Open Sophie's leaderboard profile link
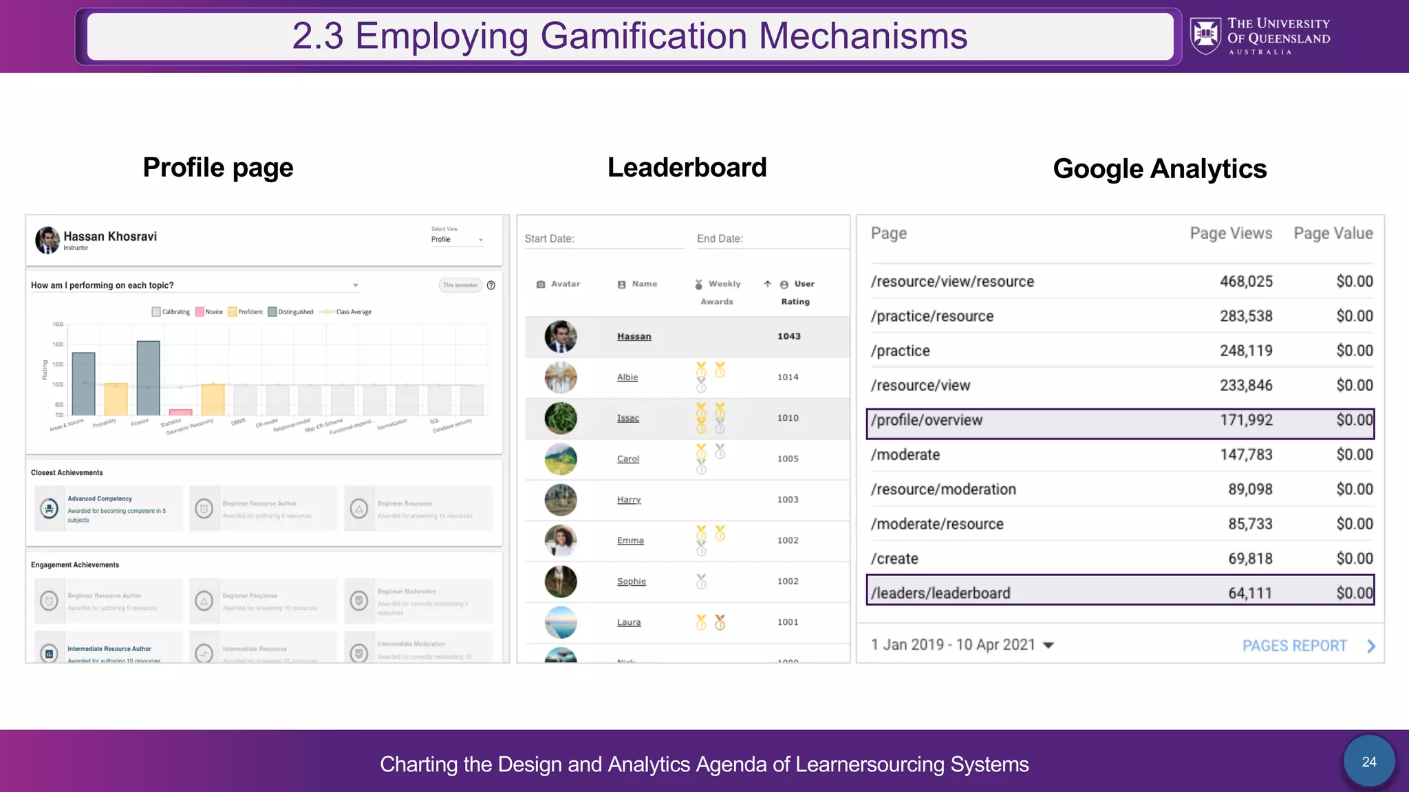Viewport: 1409px width, 792px height. pyautogui.click(x=632, y=582)
